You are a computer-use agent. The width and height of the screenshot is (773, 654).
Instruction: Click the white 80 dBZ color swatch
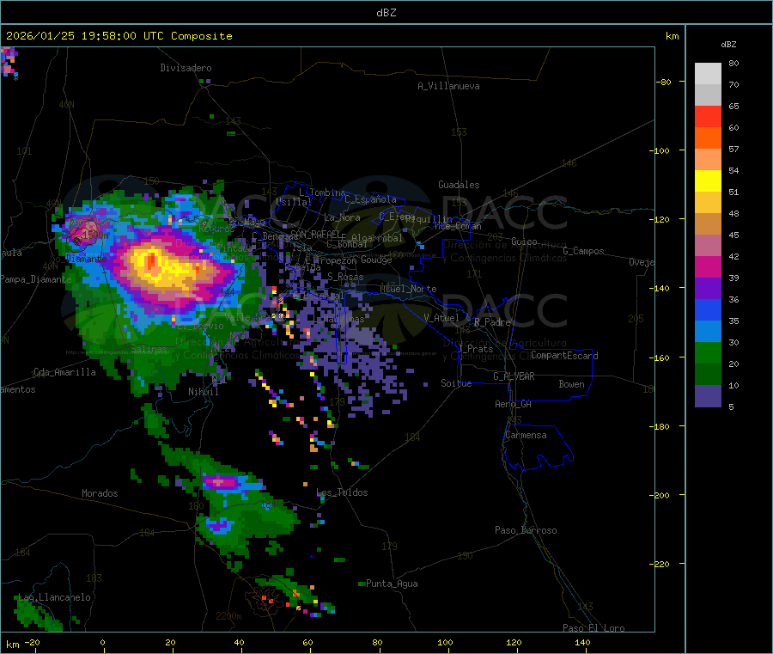[708, 74]
